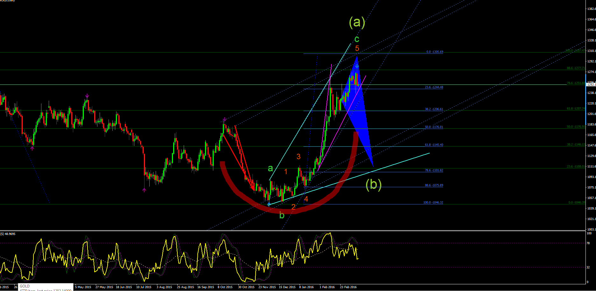Click green Fibonacci label "78.6 -1251.60"
The width and height of the screenshot is (596, 291).
coord(576,83)
